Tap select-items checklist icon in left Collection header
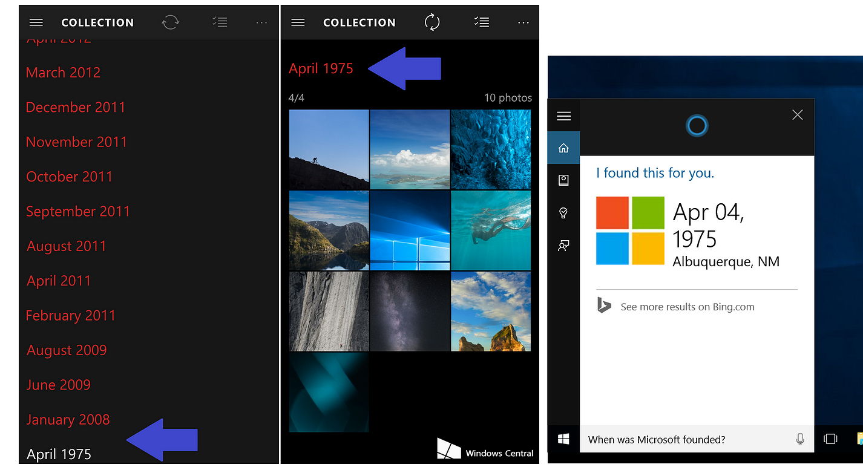The width and height of the screenshot is (863, 470). coord(220,22)
